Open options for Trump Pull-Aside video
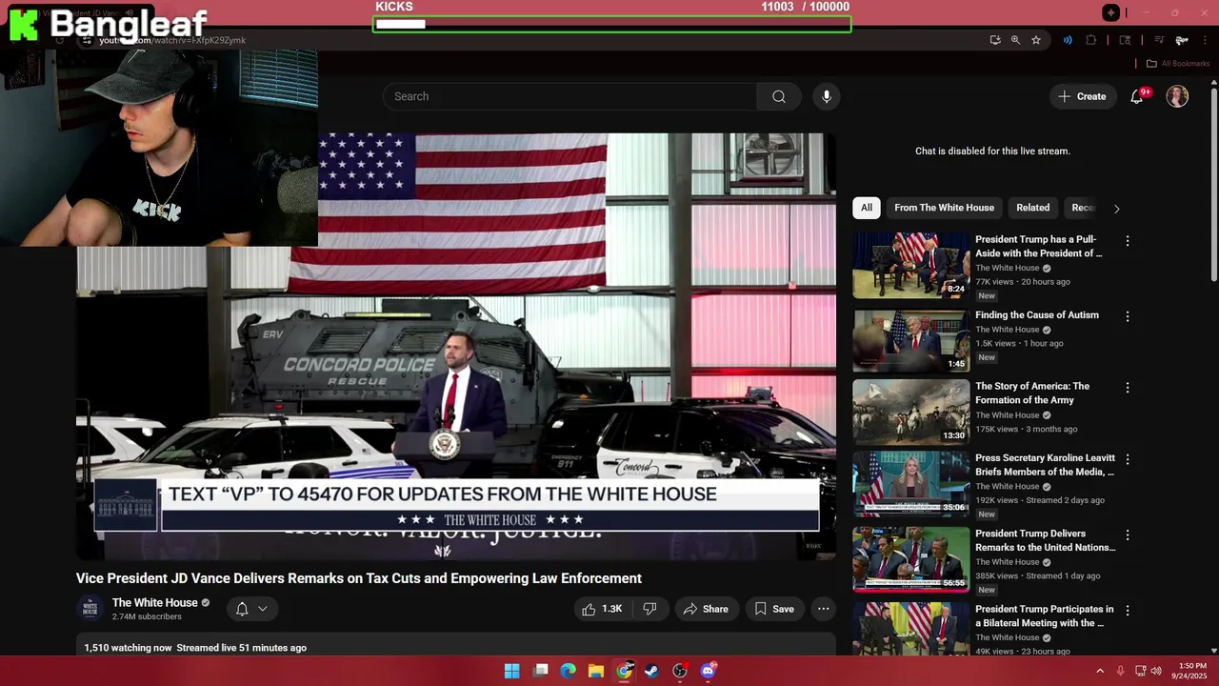This screenshot has width=1219, height=686. pyautogui.click(x=1128, y=241)
